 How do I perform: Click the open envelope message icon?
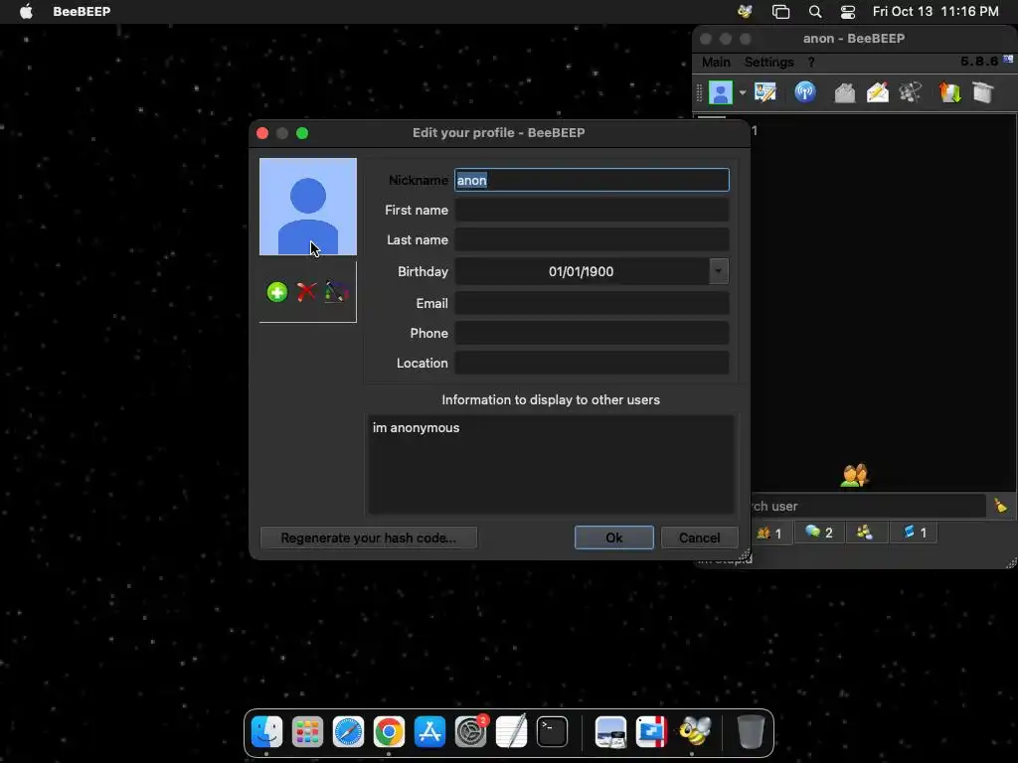[845, 92]
